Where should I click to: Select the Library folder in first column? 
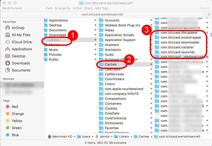pyautogui.click(x=71, y=40)
